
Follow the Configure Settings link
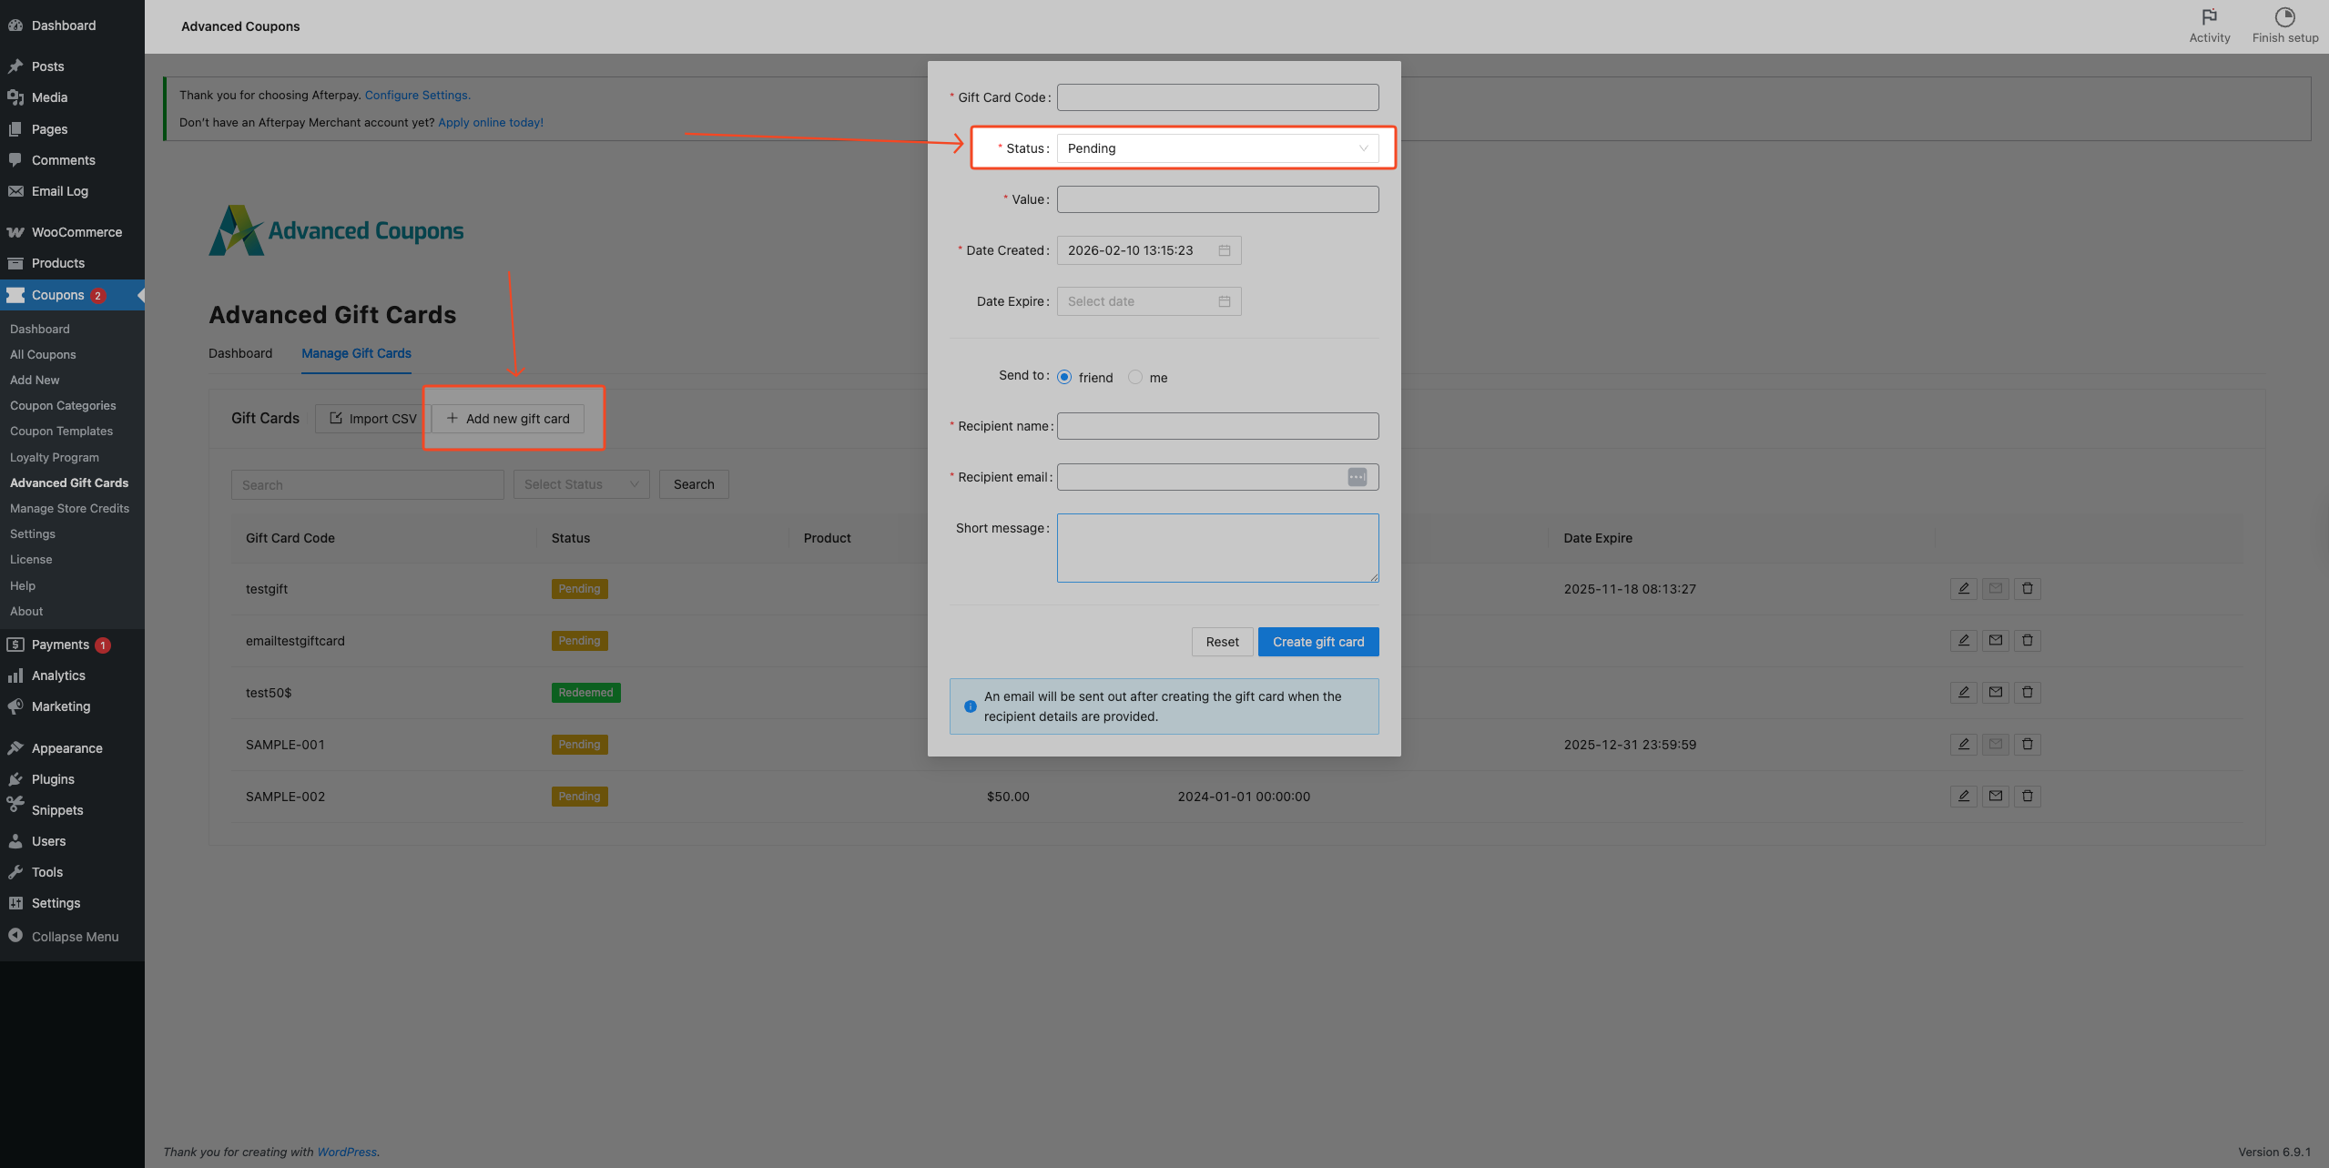click(417, 95)
